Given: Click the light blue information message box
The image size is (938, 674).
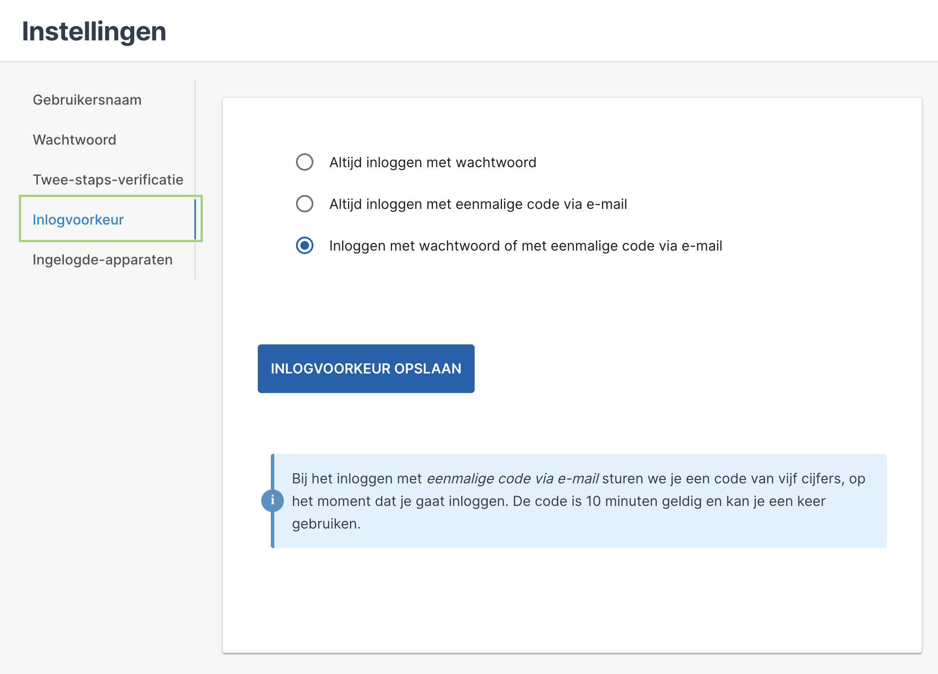Looking at the screenshot, I should [x=579, y=501].
